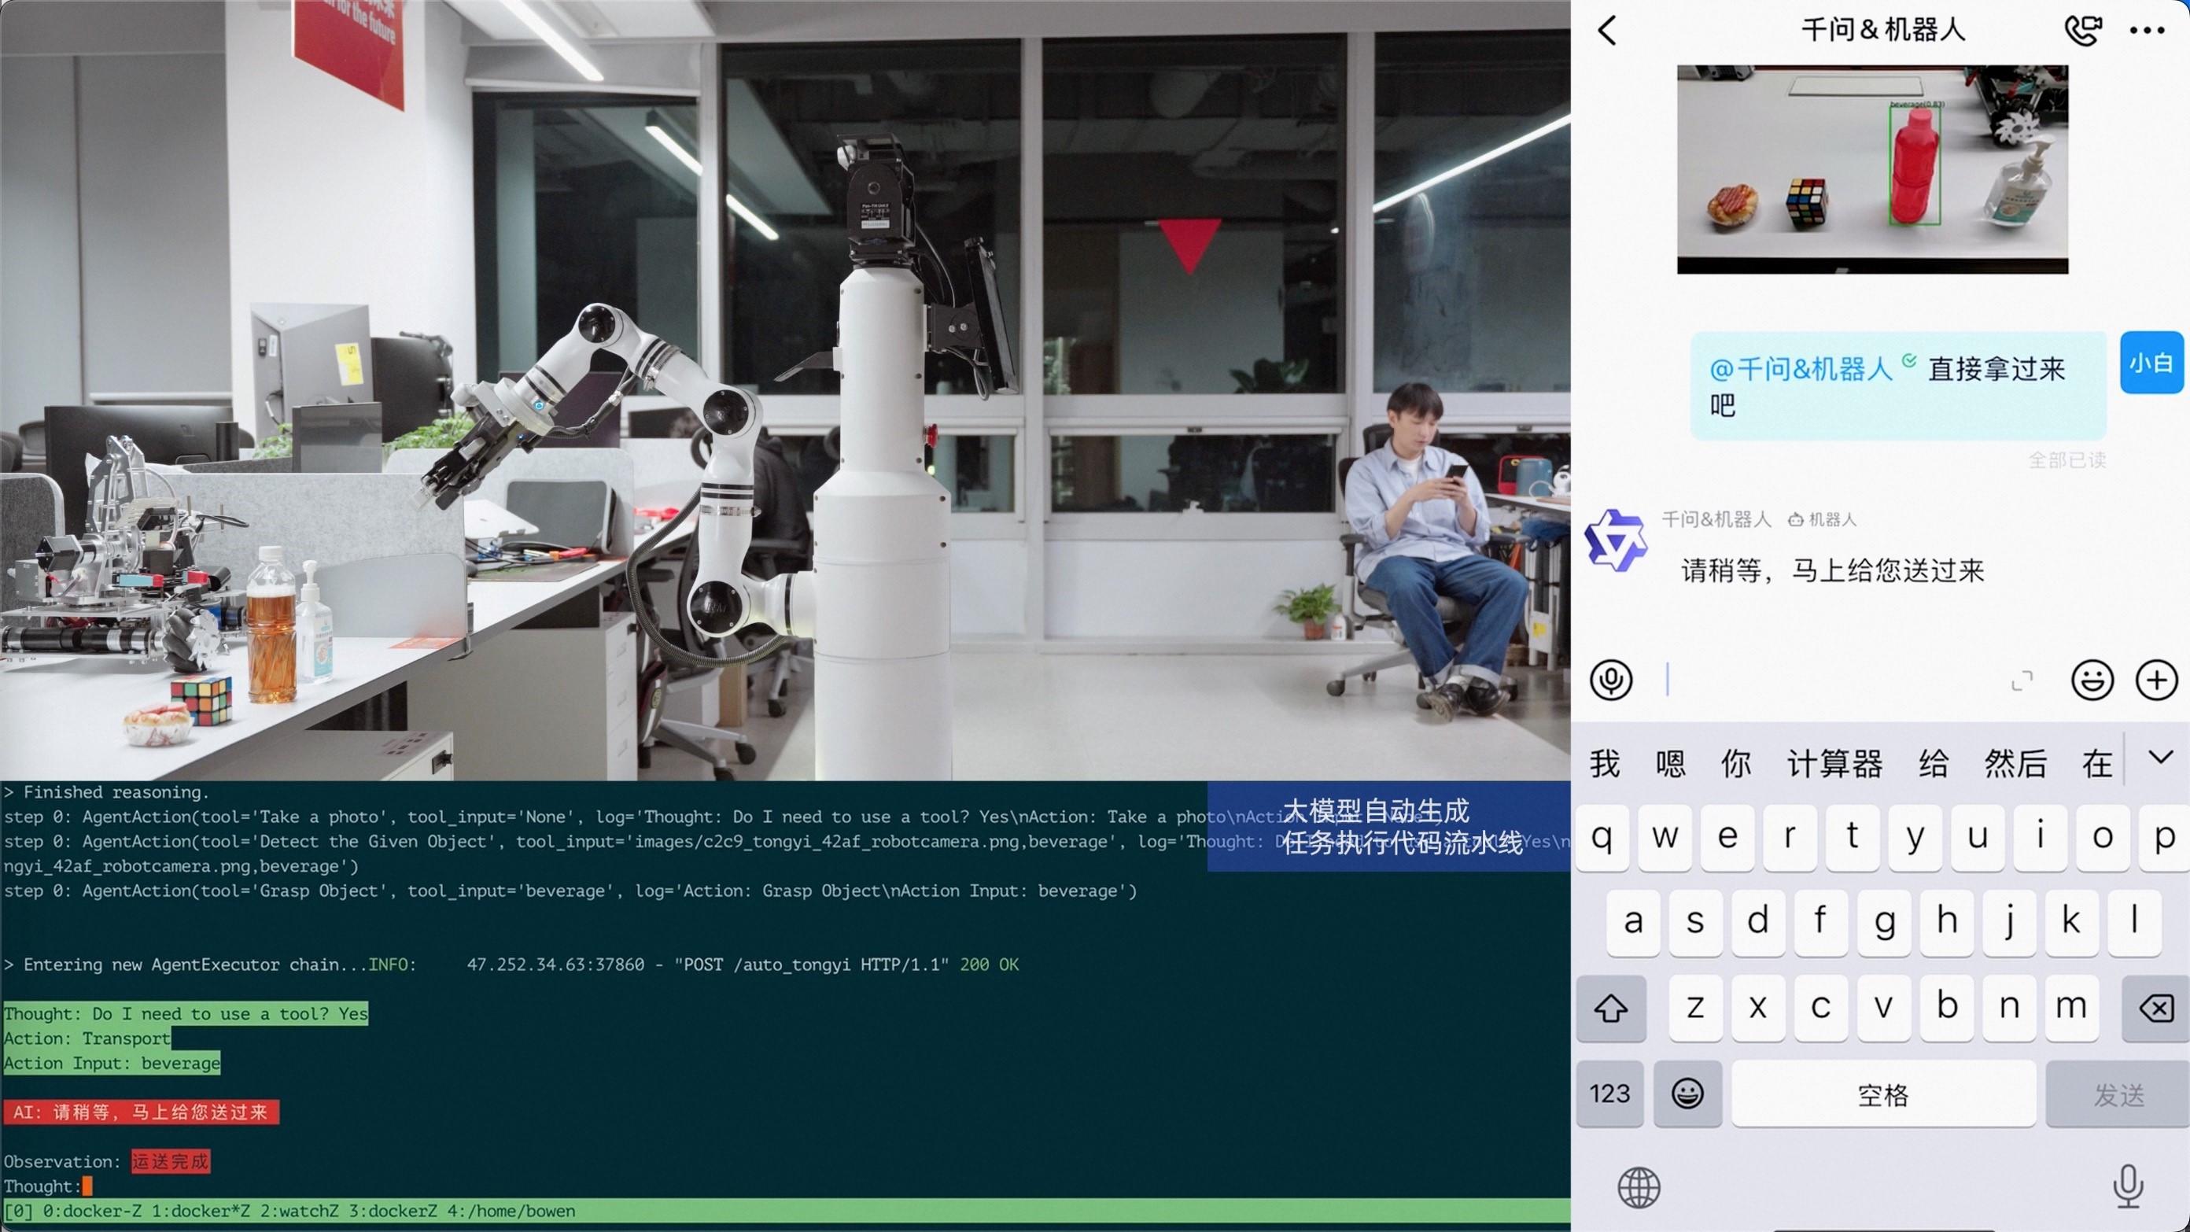The height and width of the screenshot is (1232, 2190).
Task: Click the highlighted AI: 请稍等 terminal line
Action: (x=140, y=1113)
